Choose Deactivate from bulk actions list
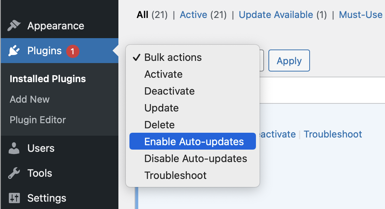The image size is (385, 209). click(x=170, y=91)
